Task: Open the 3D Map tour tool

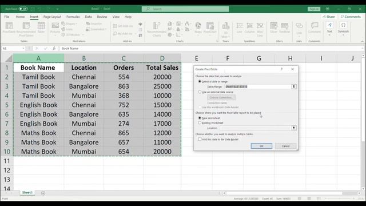Action: [x=225, y=30]
